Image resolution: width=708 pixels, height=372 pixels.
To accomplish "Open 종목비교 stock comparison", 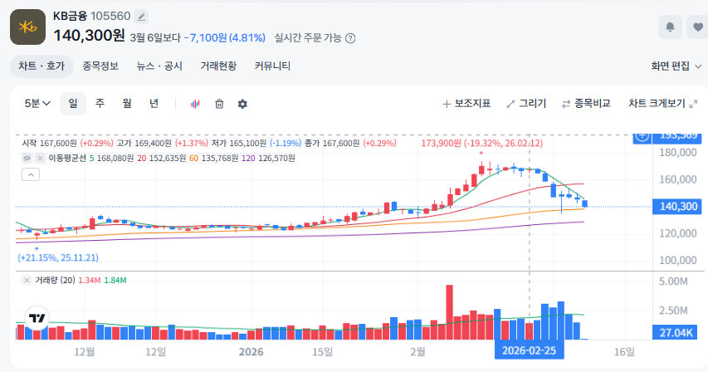I will [586, 104].
